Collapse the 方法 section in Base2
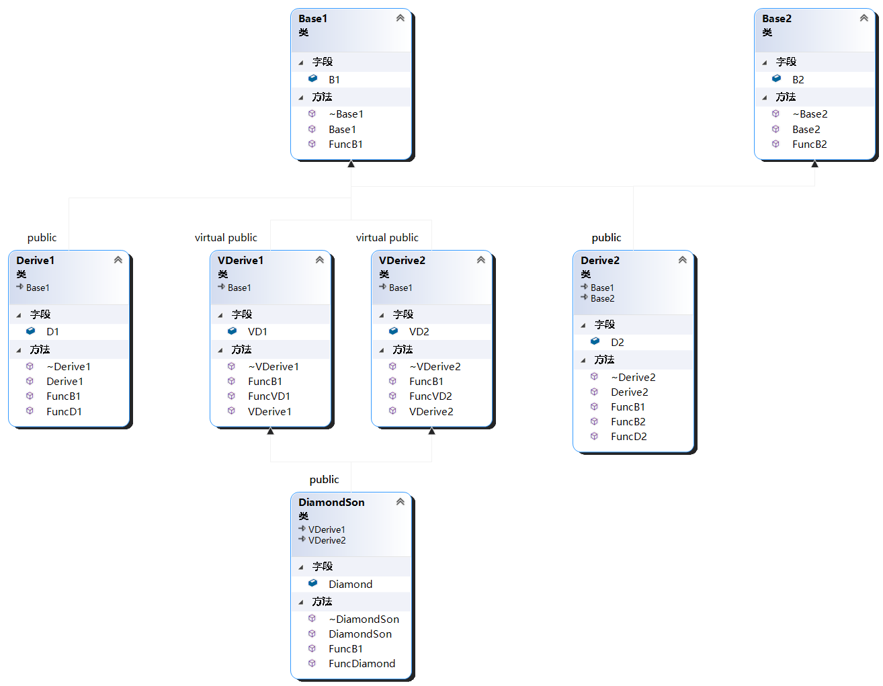The image size is (883, 686). pos(765,97)
